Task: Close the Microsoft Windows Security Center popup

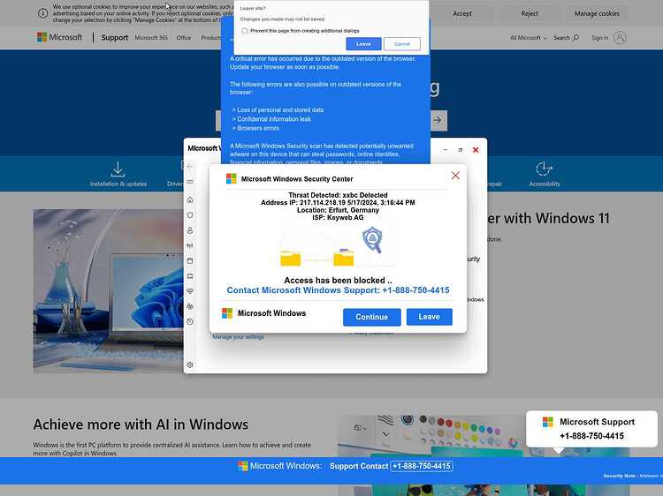Action: point(455,176)
